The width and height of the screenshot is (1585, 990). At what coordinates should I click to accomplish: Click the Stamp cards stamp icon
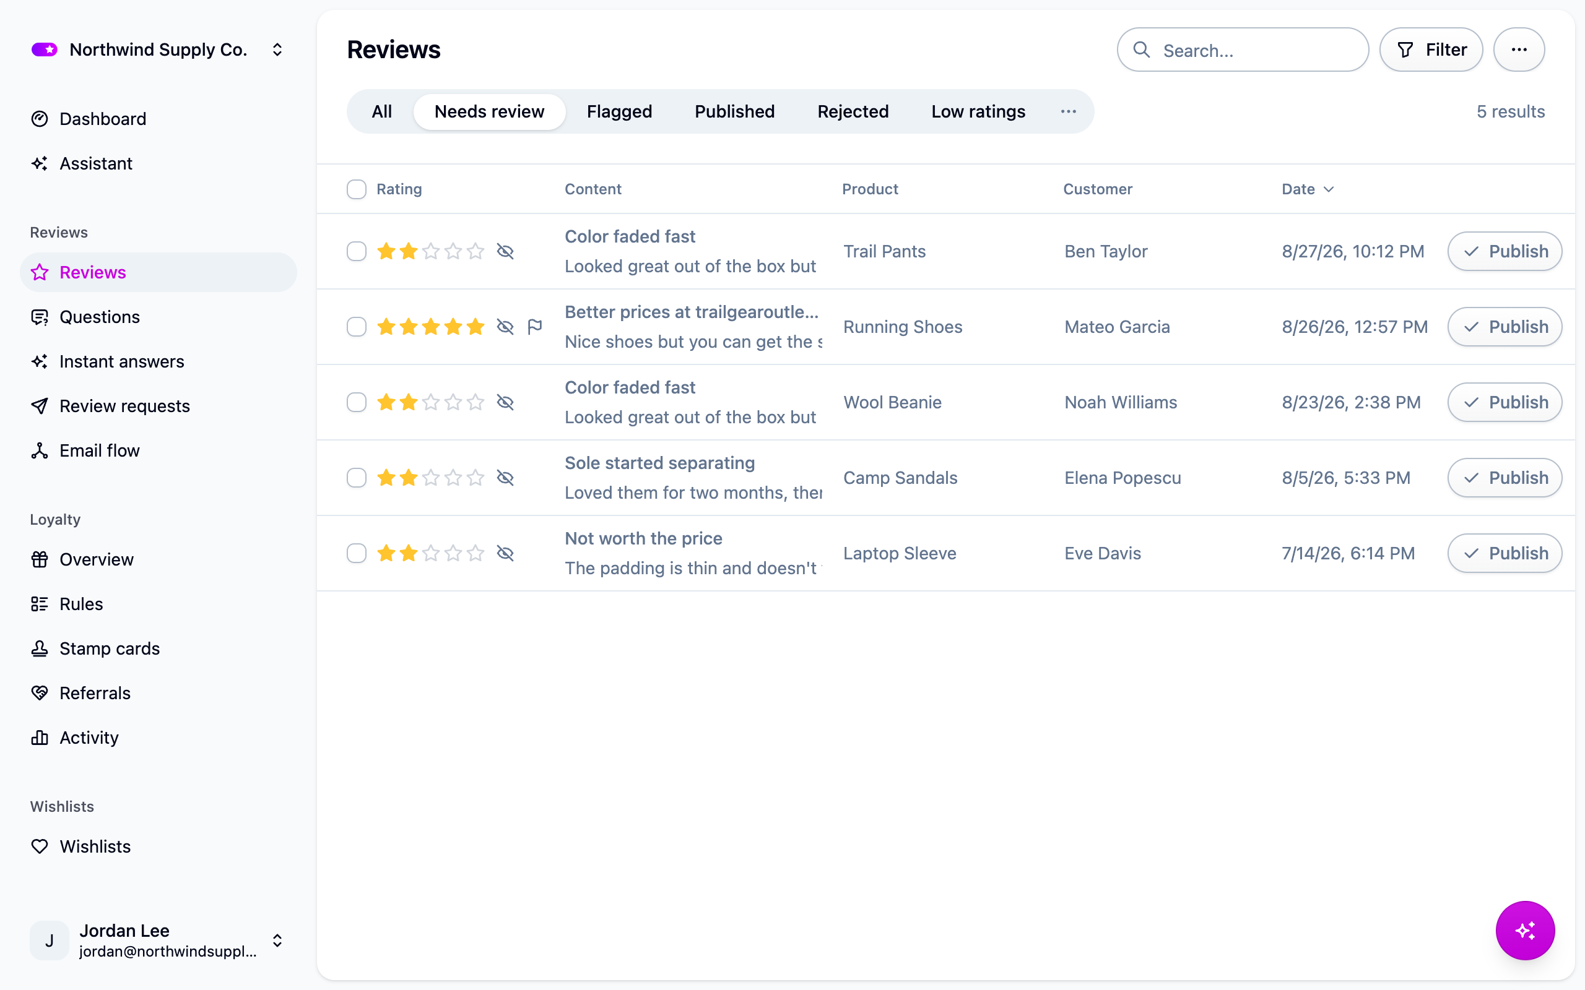(x=40, y=648)
